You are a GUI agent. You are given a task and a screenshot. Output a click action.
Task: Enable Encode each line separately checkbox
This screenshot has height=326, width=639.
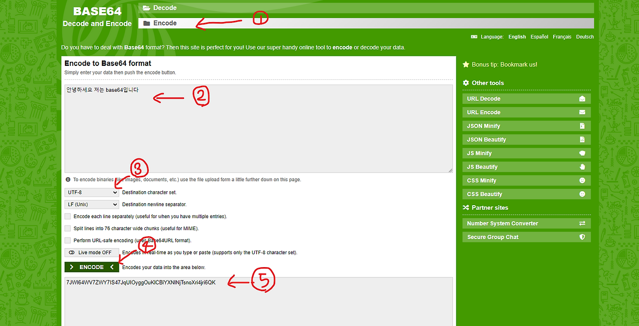pyautogui.click(x=68, y=217)
